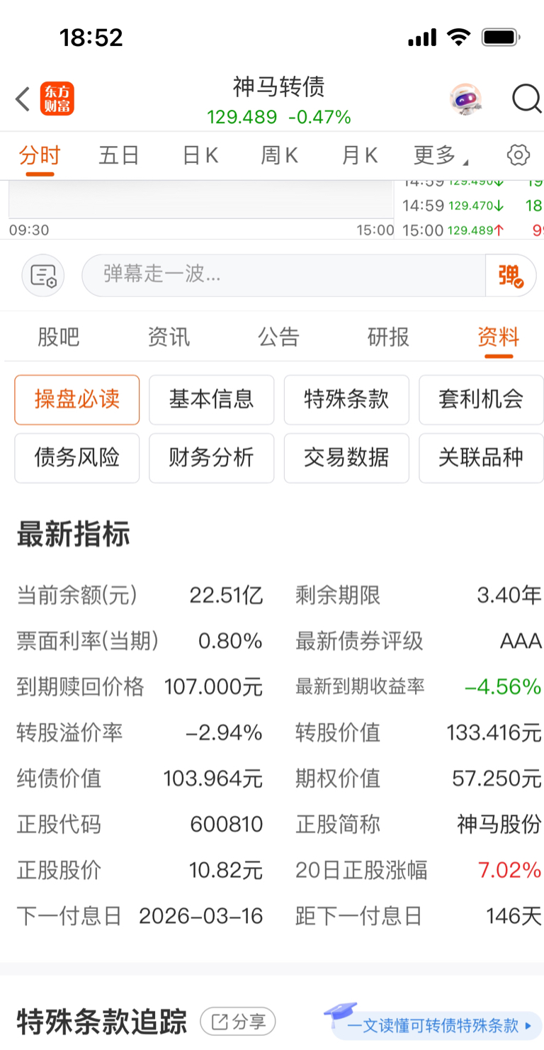
Task: Select the 基本信息 button
Action: 212,400
